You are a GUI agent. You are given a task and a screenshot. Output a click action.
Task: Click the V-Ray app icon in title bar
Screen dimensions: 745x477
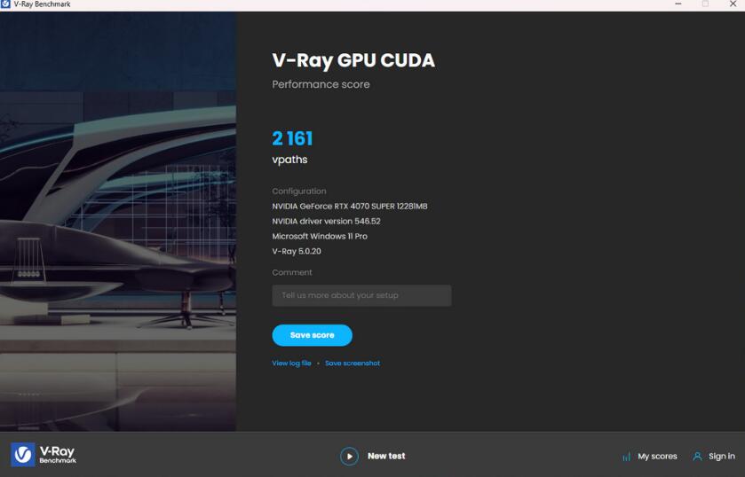(x=6, y=4)
